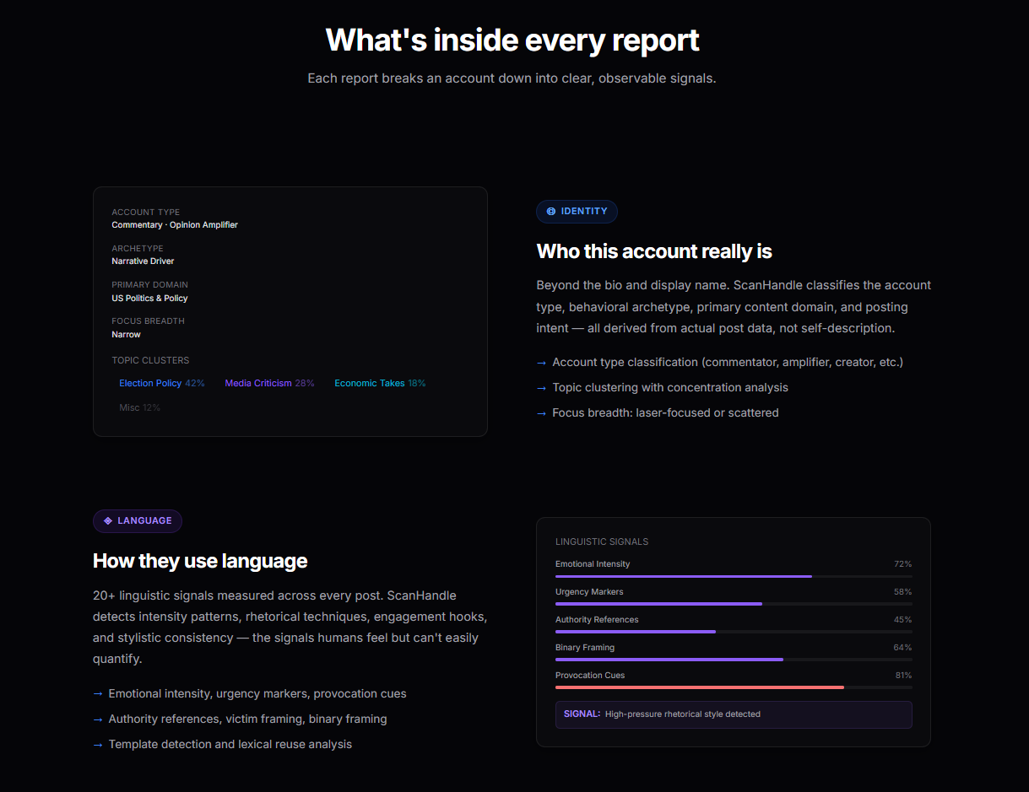Click the "Beyond the bio and display name" paragraph
The image size is (1029, 792).
coord(734,307)
